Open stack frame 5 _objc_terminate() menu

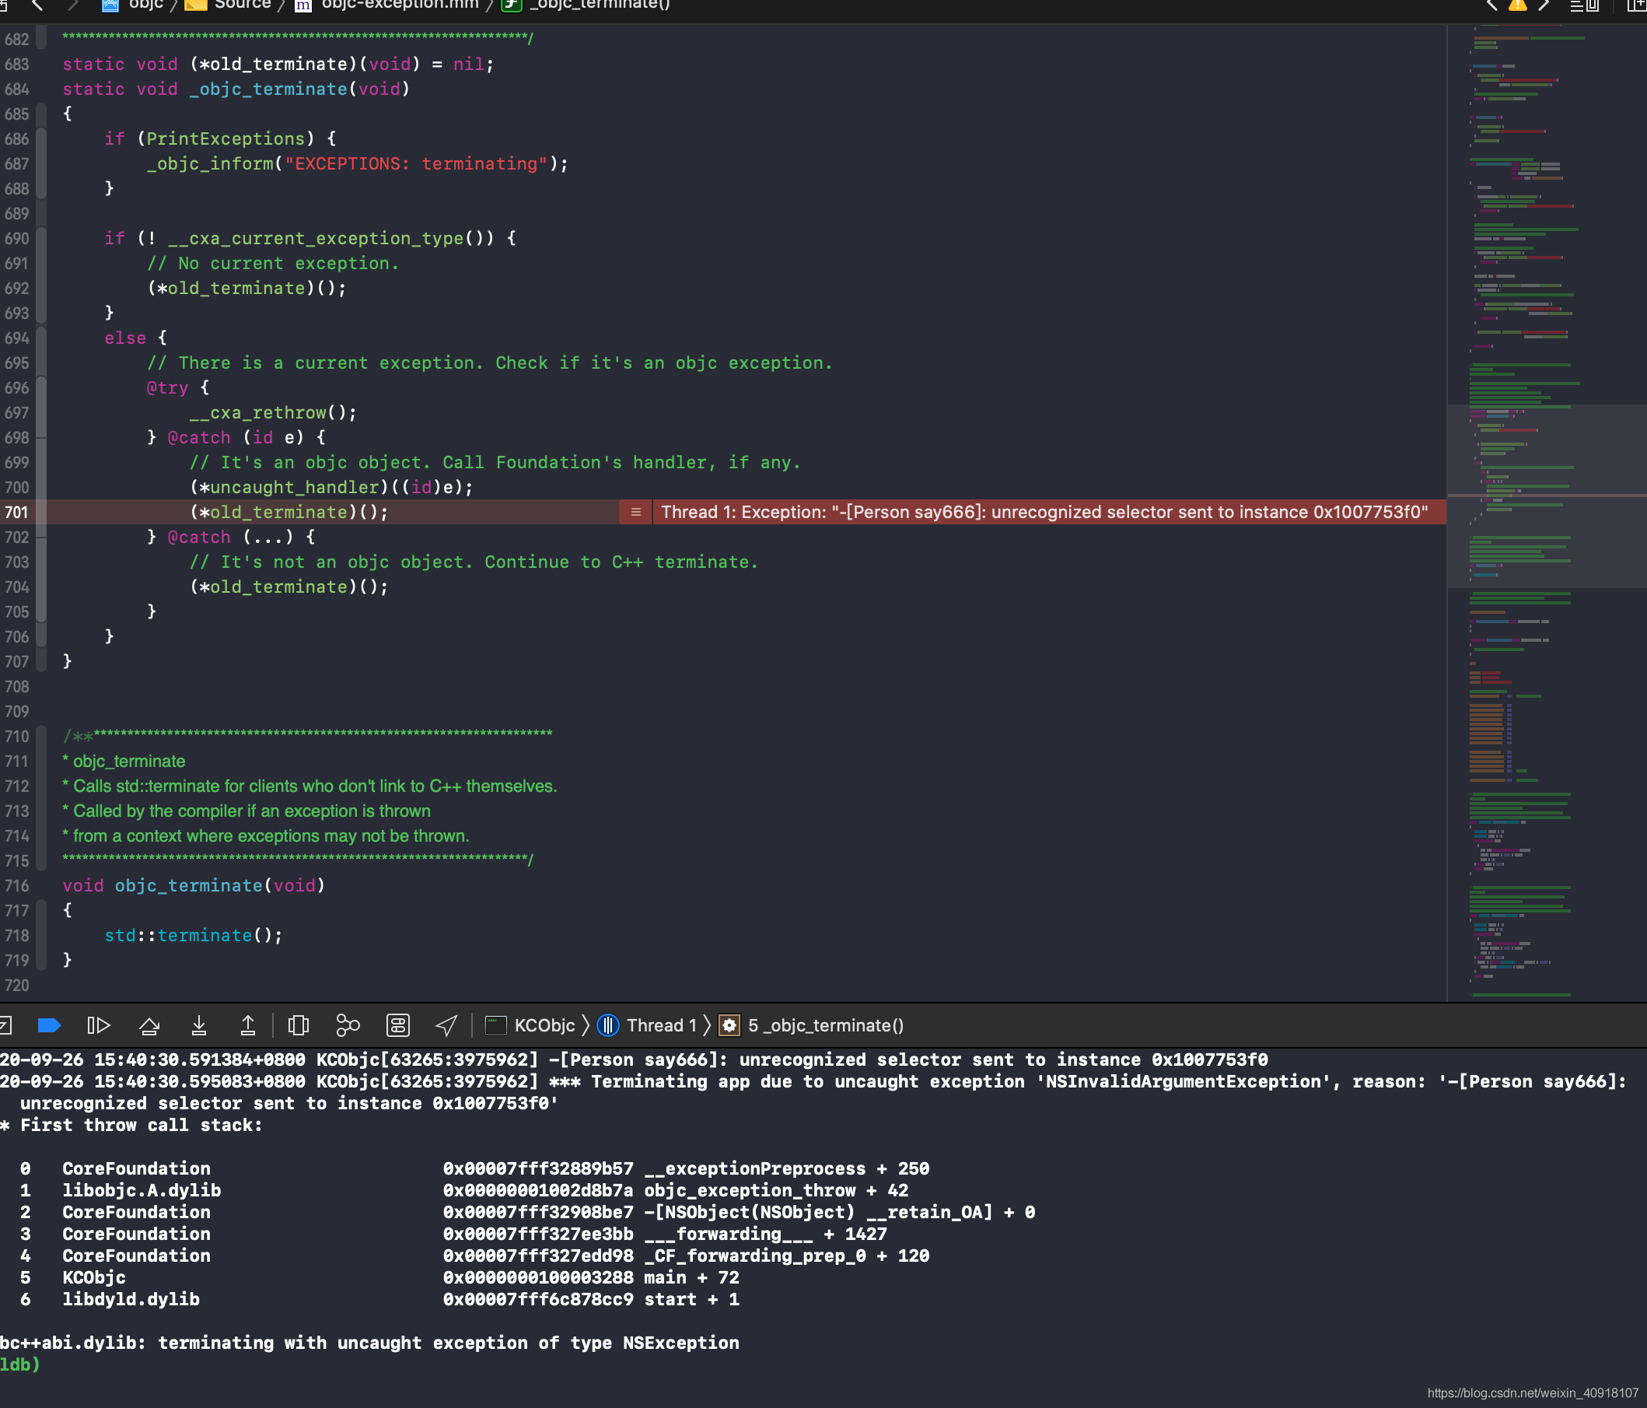pos(826,1025)
